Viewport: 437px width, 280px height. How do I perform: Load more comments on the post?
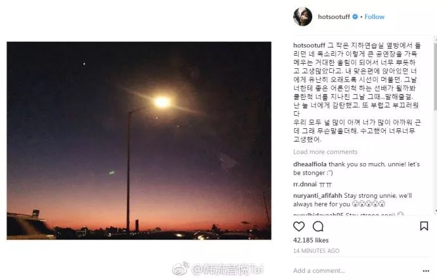tap(326, 152)
